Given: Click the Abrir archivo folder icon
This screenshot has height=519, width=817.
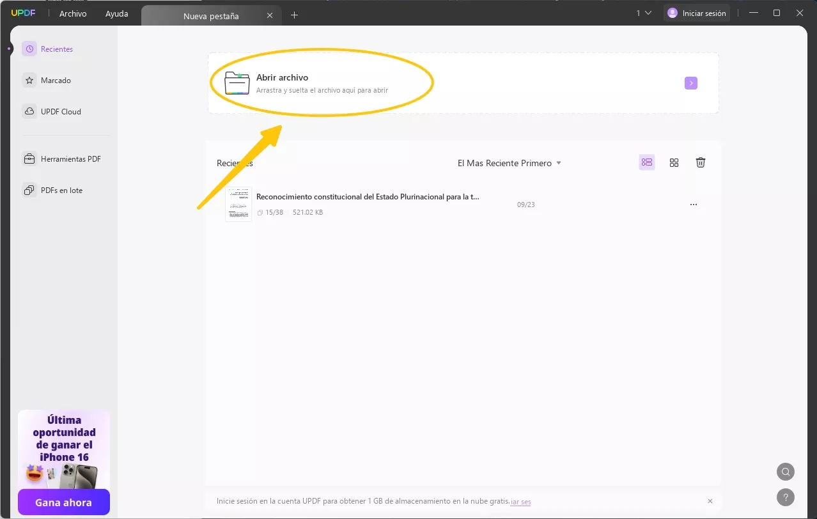Looking at the screenshot, I should point(237,83).
